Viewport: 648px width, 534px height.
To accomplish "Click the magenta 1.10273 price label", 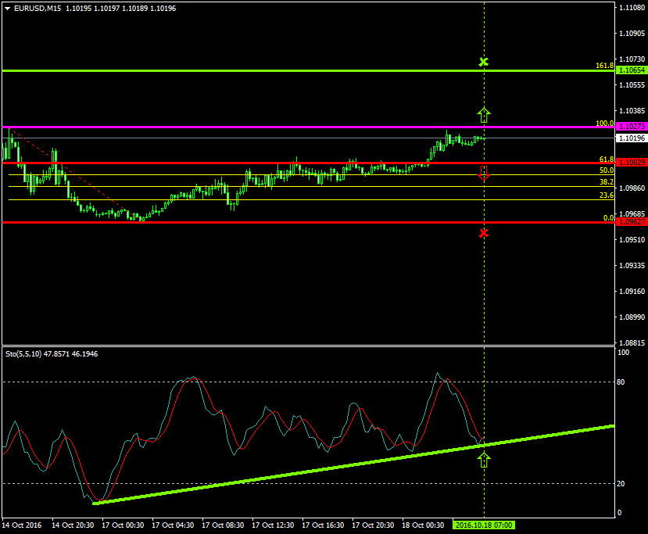I will tap(631, 127).
